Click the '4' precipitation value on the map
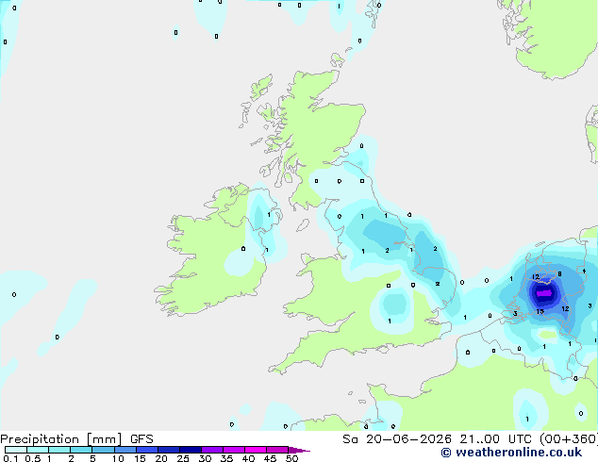Screen dimensions: 598x462 pyautogui.click(x=584, y=271)
